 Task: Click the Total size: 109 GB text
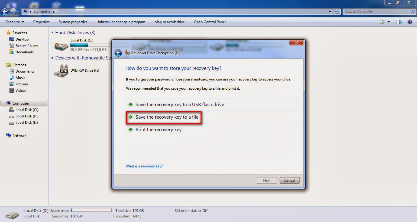(129, 211)
